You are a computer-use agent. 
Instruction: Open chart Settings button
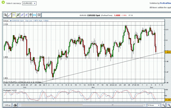(x=8, y=105)
